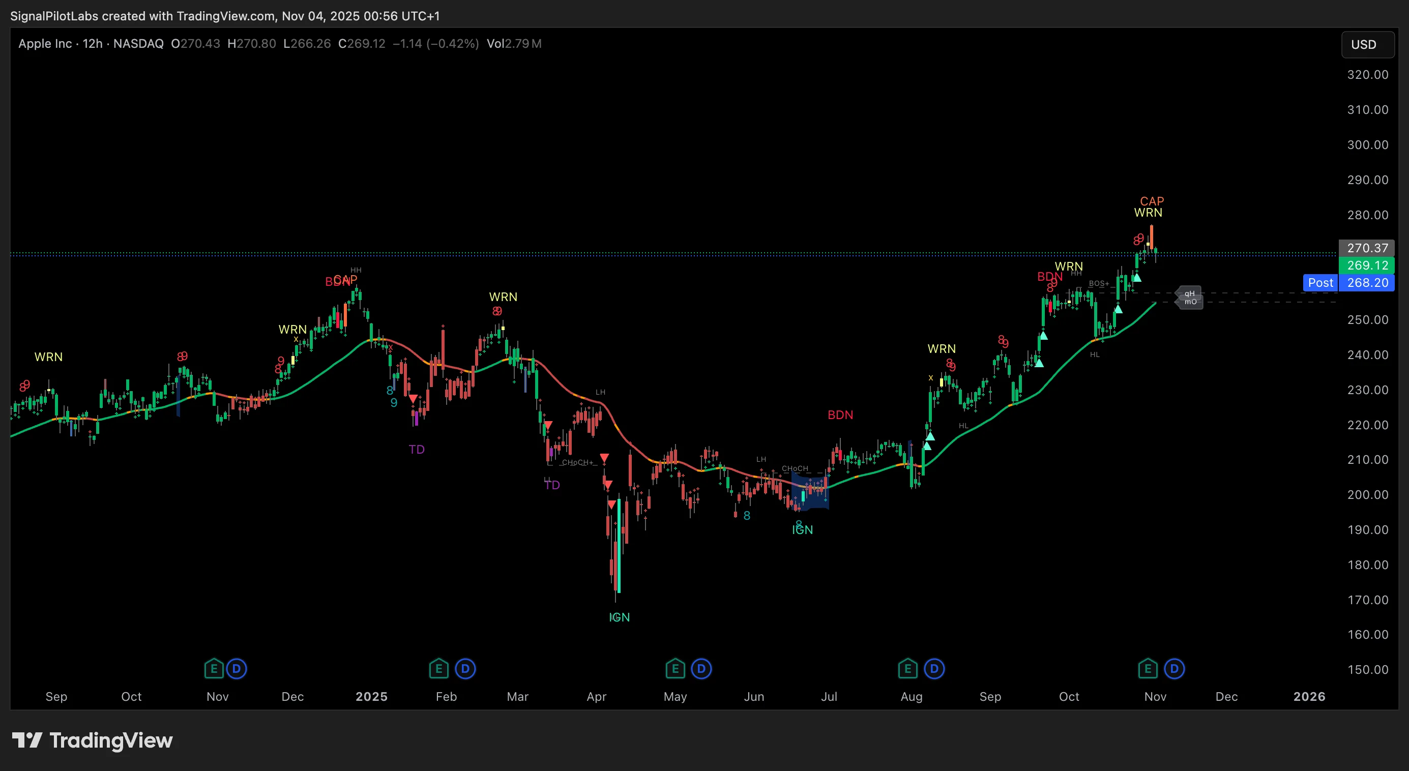Screen dimensions: 1409x771
Task: Click the earnings E icon below November 2024
Action: pyautogui.click(x=213, y=668)
